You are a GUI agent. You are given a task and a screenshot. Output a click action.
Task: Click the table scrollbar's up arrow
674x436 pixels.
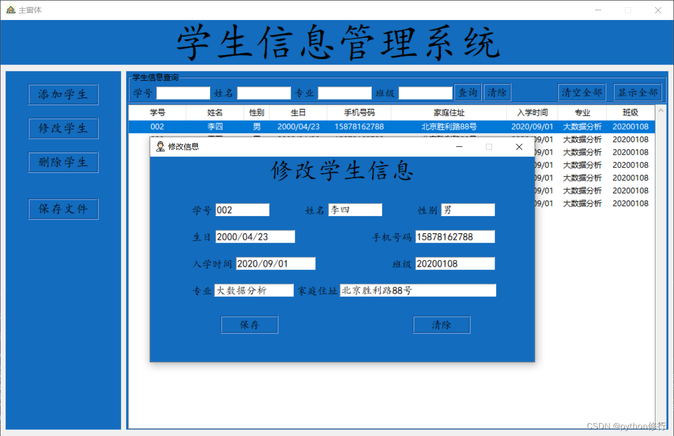[x=661, y=110]
